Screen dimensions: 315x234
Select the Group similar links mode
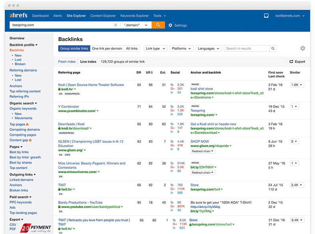[74, 48]
